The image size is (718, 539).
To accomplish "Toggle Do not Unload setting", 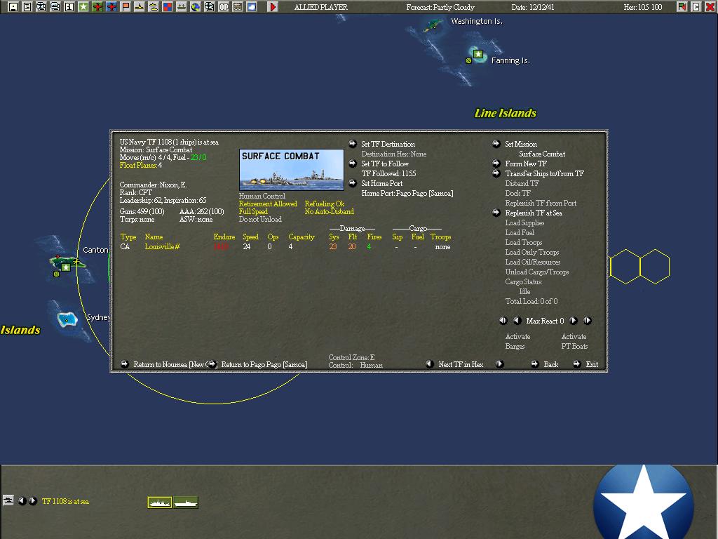I will point(260,220).
